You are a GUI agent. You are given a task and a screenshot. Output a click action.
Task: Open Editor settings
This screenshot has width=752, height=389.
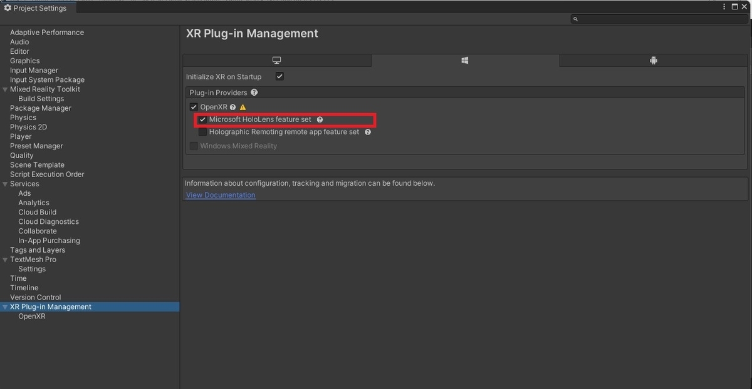click(19, 51)
